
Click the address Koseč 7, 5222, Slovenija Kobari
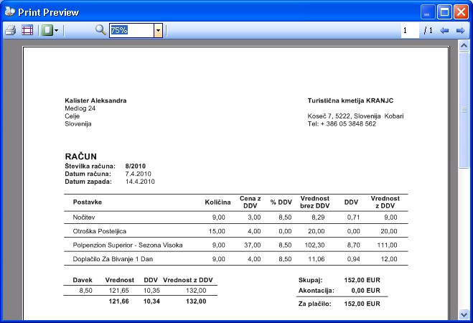[x=356, y=116]
